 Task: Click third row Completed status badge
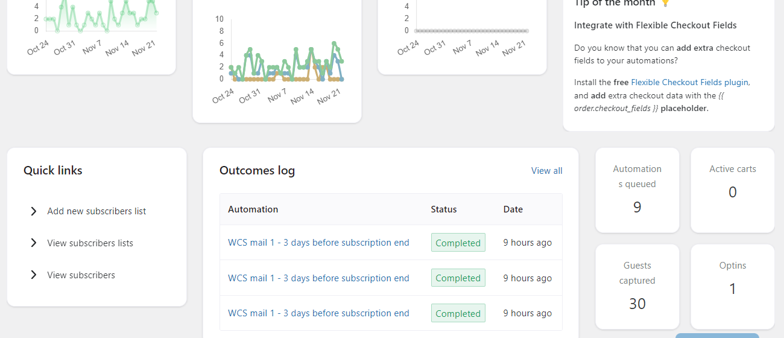tap(458, 313)
